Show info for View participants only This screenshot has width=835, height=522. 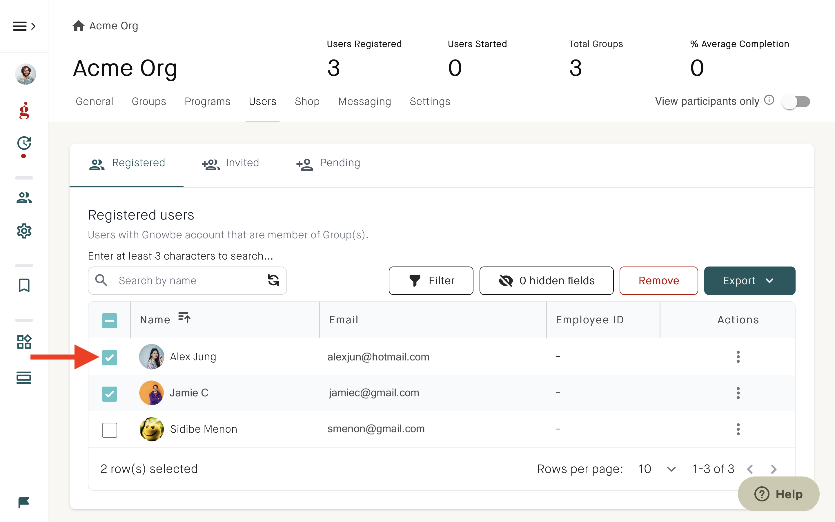click(769, 100)
